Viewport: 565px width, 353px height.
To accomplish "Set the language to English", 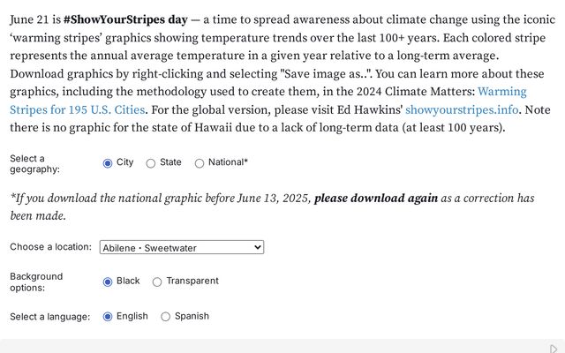I will tap(108, 317).
